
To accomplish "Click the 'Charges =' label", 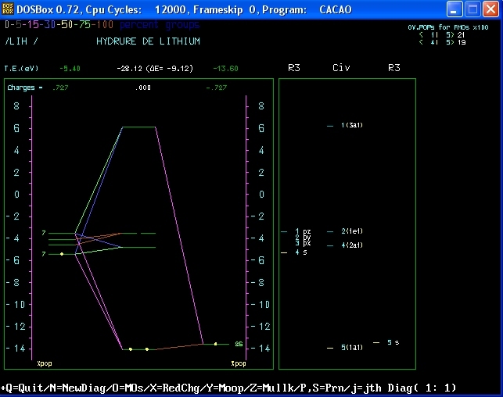I will pyautogui.click(x=25, y=88).
